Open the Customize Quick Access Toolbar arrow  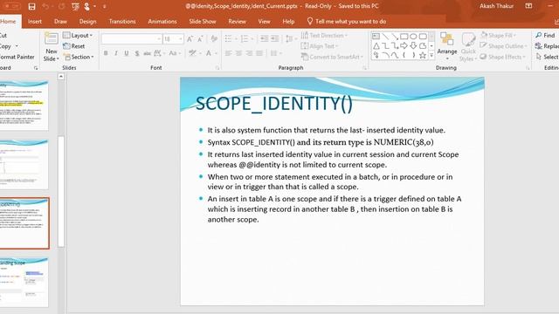pyautogui.click(x=105, y=6)
